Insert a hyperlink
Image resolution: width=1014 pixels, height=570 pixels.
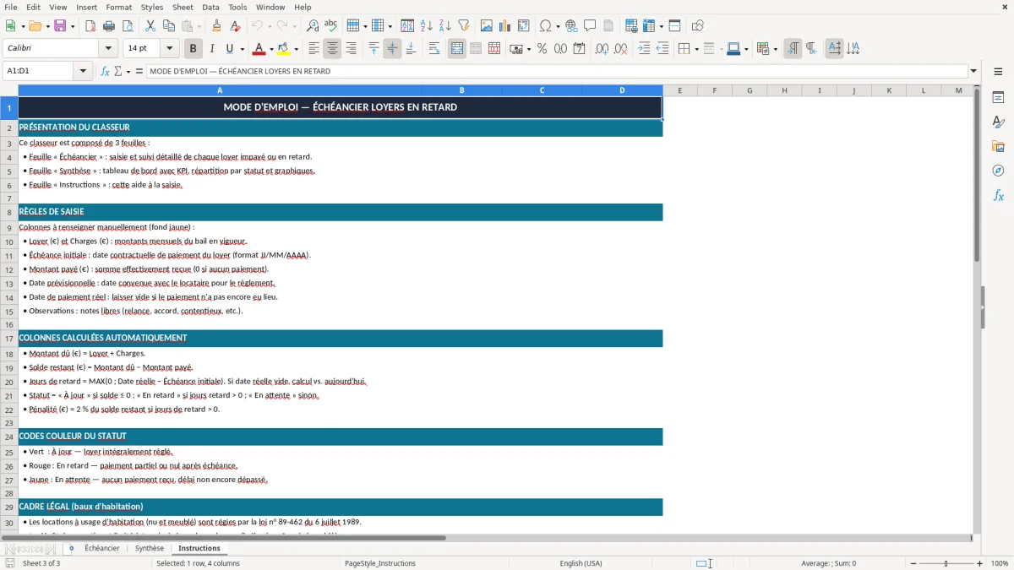(571, 26)
